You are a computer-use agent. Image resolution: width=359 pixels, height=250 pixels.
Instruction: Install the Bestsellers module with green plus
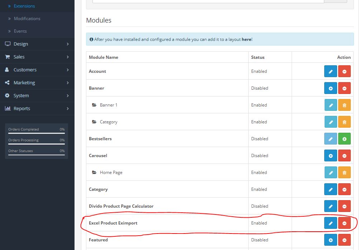pyautogui.click(x=344, y=139)
